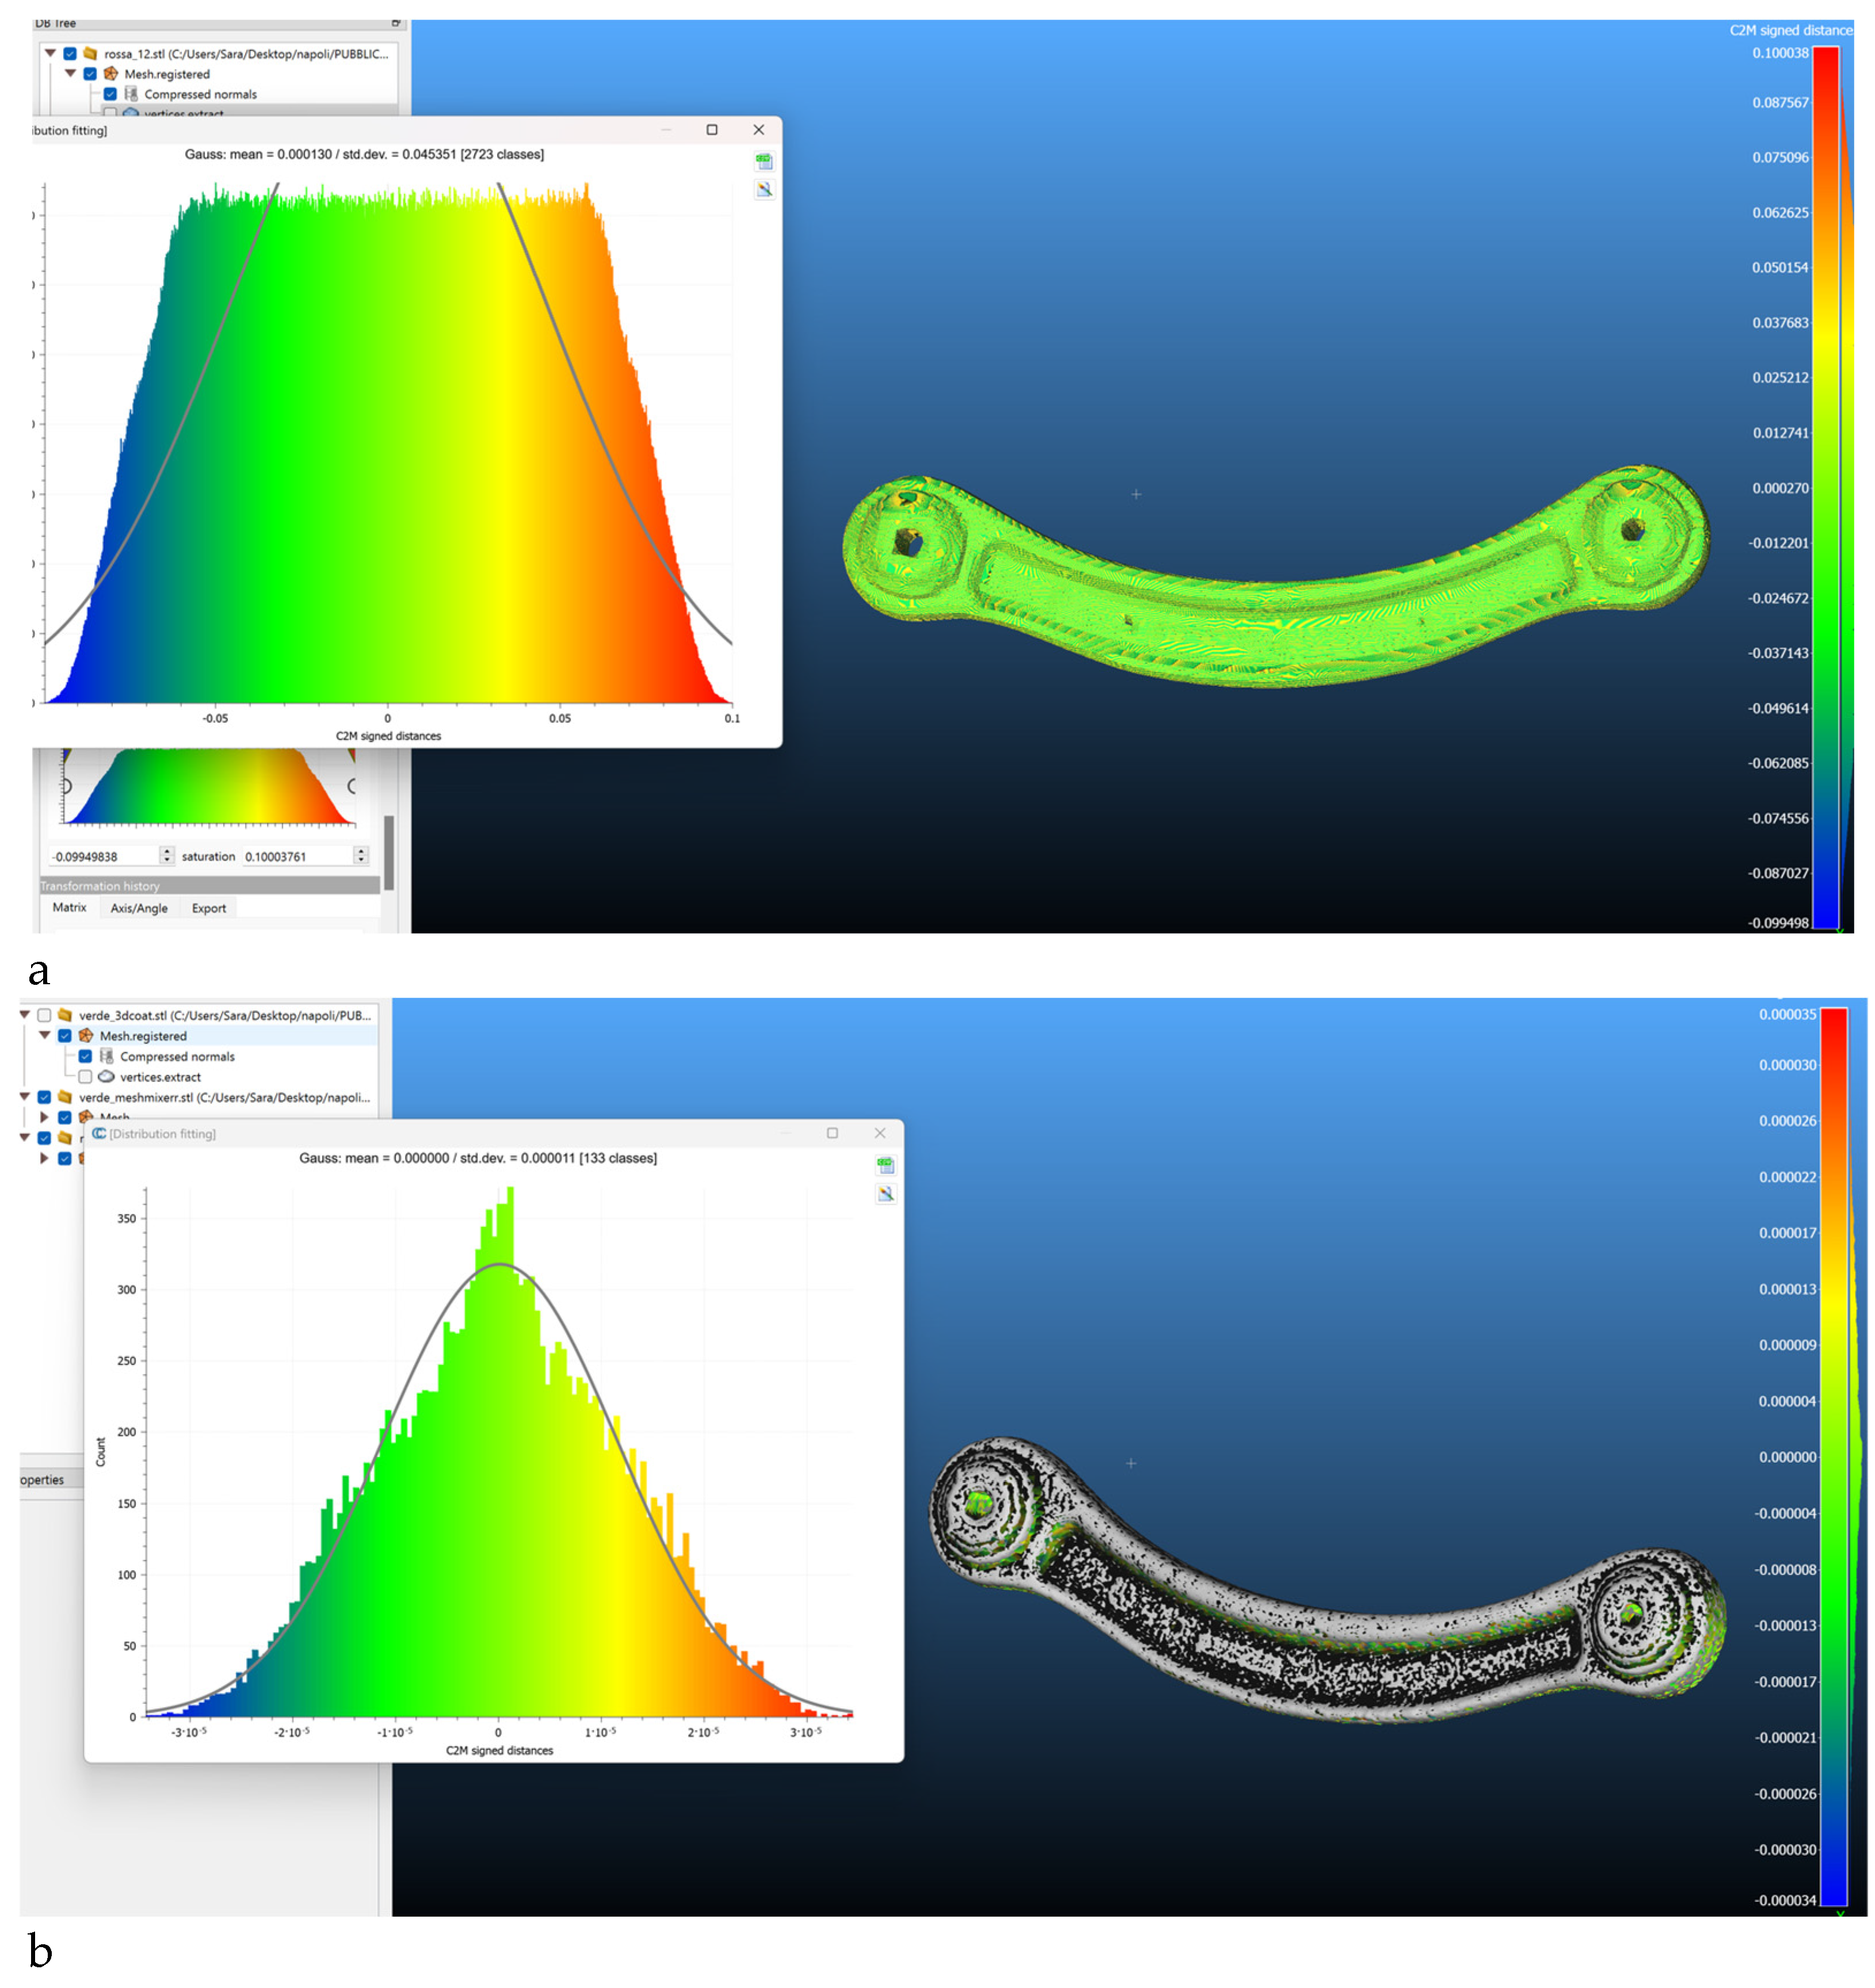1875x1988 pixels.
Task: Click export-to-image icon in top histogram window
Action: click(764, 190)
